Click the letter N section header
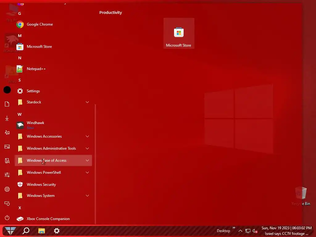This screenshot has height=237, width=316. (x=19, y=58)
